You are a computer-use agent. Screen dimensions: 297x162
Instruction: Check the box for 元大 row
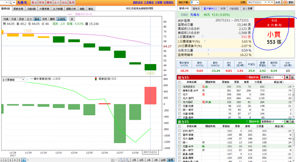(179, 94)
